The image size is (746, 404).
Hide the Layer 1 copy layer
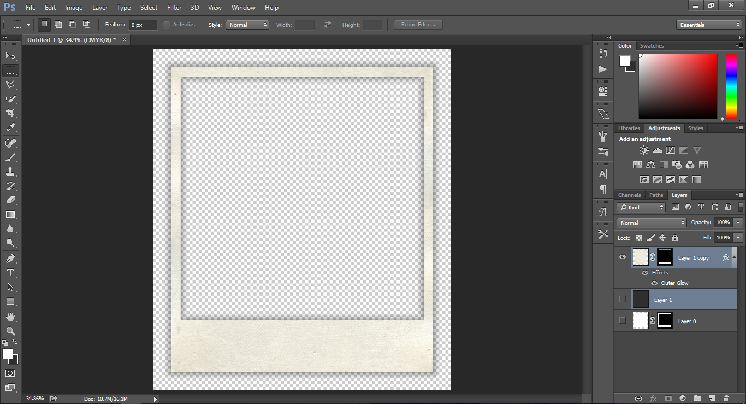tap(623, 257)
